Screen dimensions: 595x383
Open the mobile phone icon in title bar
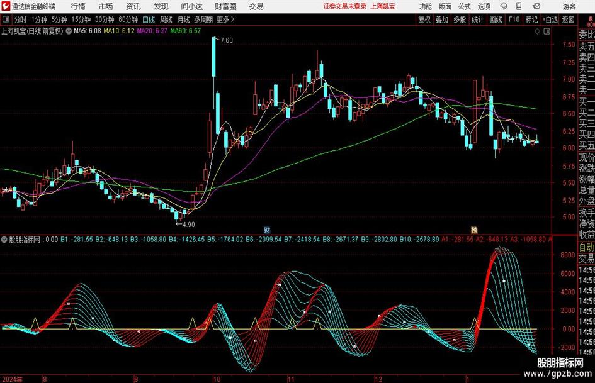point(519,6)
